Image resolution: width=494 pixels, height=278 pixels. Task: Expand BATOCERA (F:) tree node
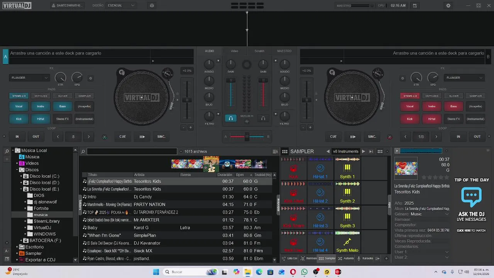(21, 241)
